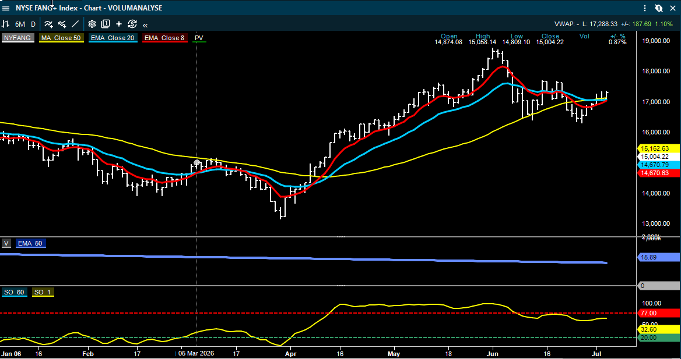This screenshot has width=681, height=359.
Task: Open the hamburger menu beside the chart title
Action: click(x=6, y=8)
